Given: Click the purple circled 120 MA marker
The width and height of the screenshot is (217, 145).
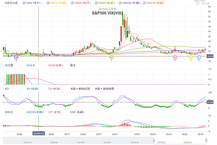Looking at the screenshot, I should [x=16, y=57].
